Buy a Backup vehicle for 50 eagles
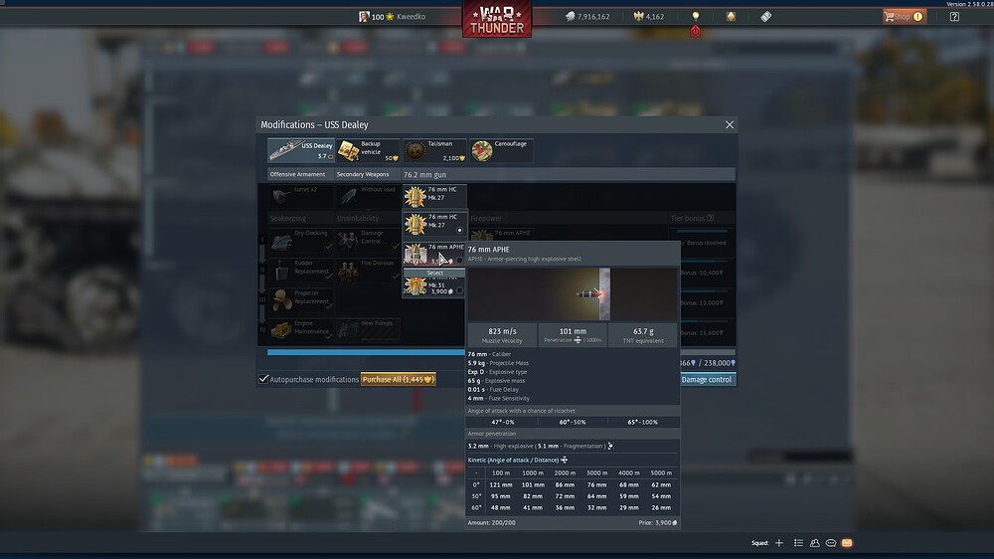The height and width of the screenshot is (559, 994). [369, 150]
